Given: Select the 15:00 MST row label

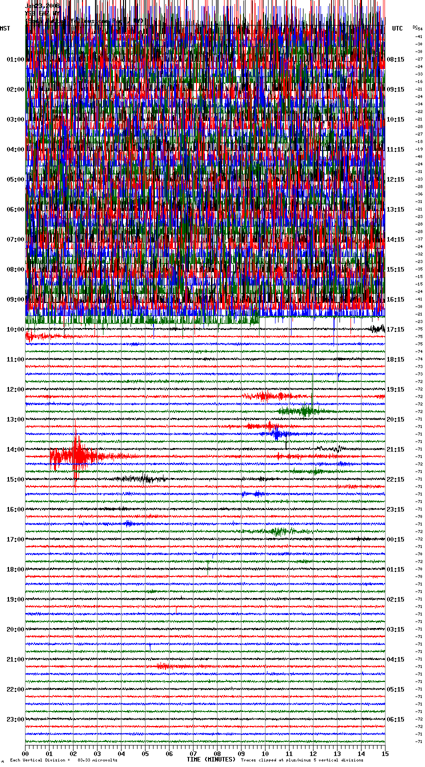Looking at the screenshot, I should 15,479.
